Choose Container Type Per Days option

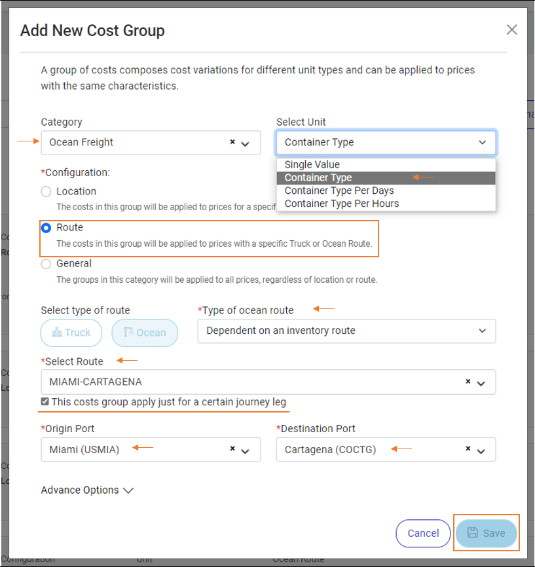(386, 191)
